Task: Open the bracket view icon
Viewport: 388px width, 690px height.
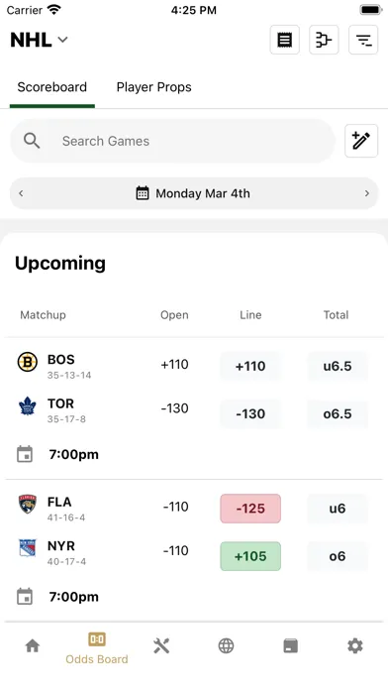Action: click(x=324, y=40)
